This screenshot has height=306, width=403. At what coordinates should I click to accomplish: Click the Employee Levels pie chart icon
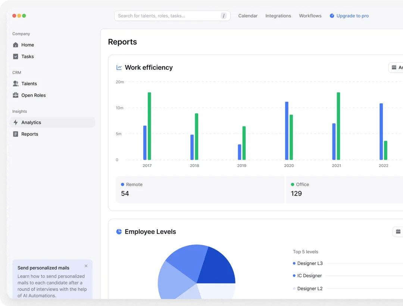[119, 232]
